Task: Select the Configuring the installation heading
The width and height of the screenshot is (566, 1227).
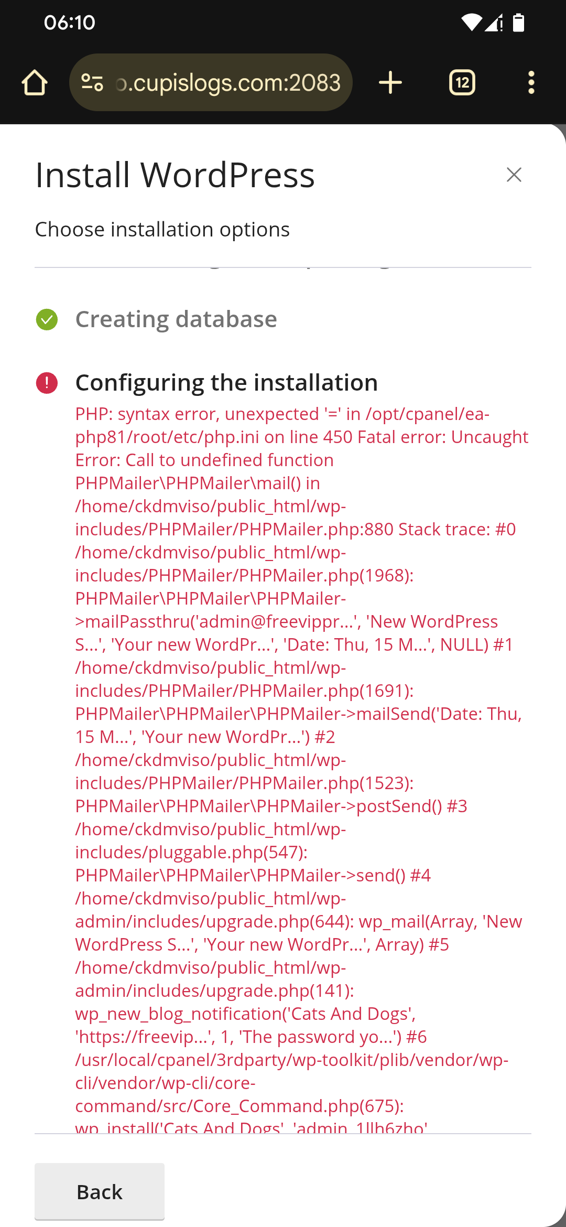Action: tap(226, 383)
